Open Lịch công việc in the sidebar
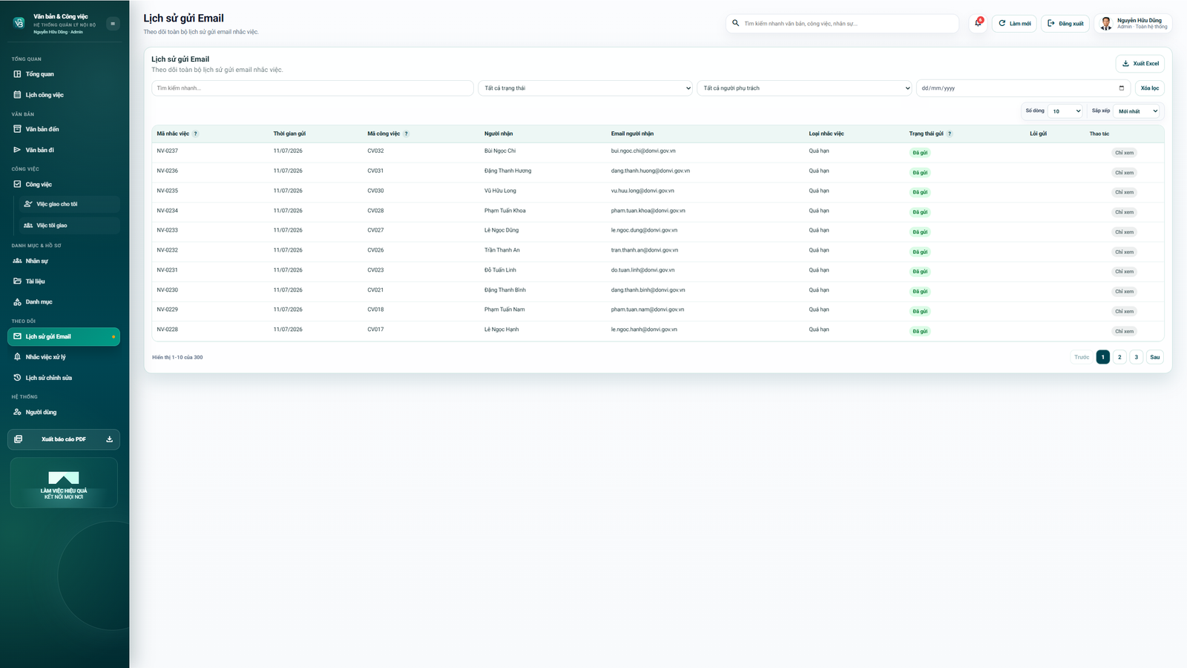The height and width of the screenshot is (668, 1187). [64, 95]
